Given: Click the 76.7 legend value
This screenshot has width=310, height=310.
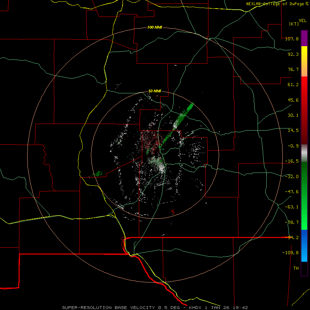Looking at the screenshot, I should (293, 69).
